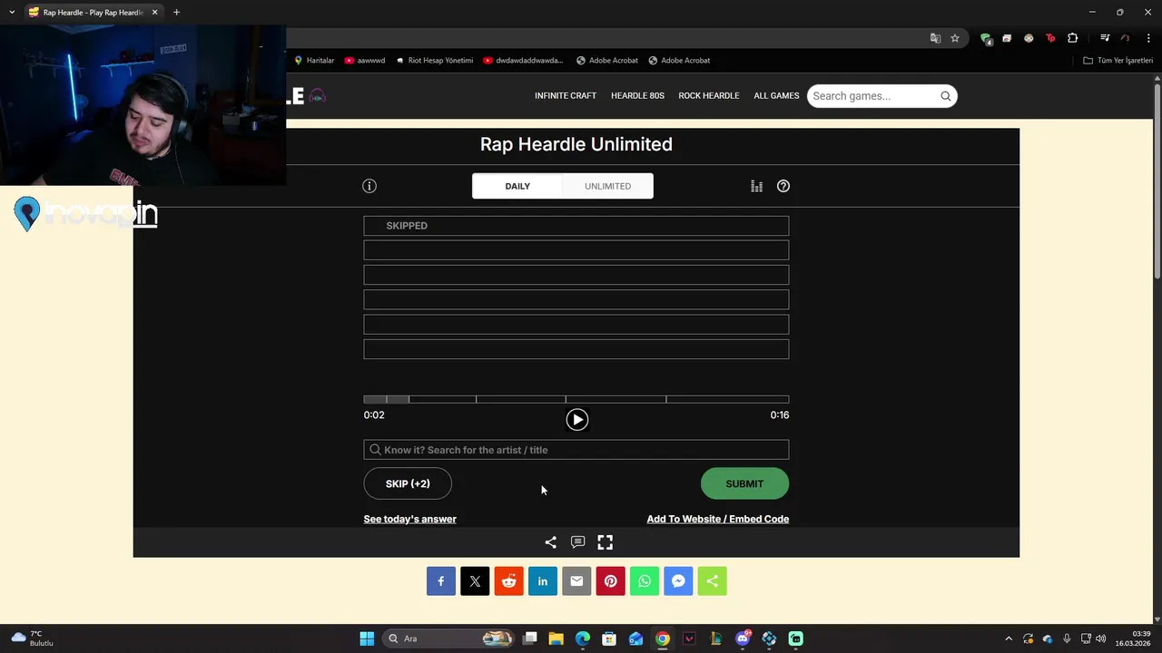The width and height of the screenshot is (1162, 653).
Task: Skip to add two seconds
Action: [408, 483]
